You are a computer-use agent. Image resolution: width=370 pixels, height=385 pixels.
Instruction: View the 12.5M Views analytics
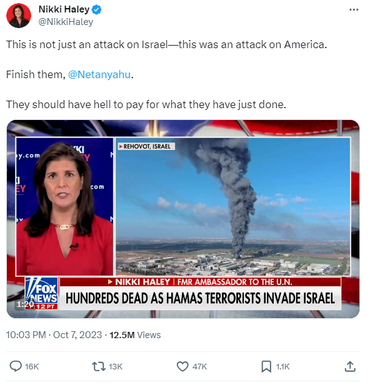[135, 335]
